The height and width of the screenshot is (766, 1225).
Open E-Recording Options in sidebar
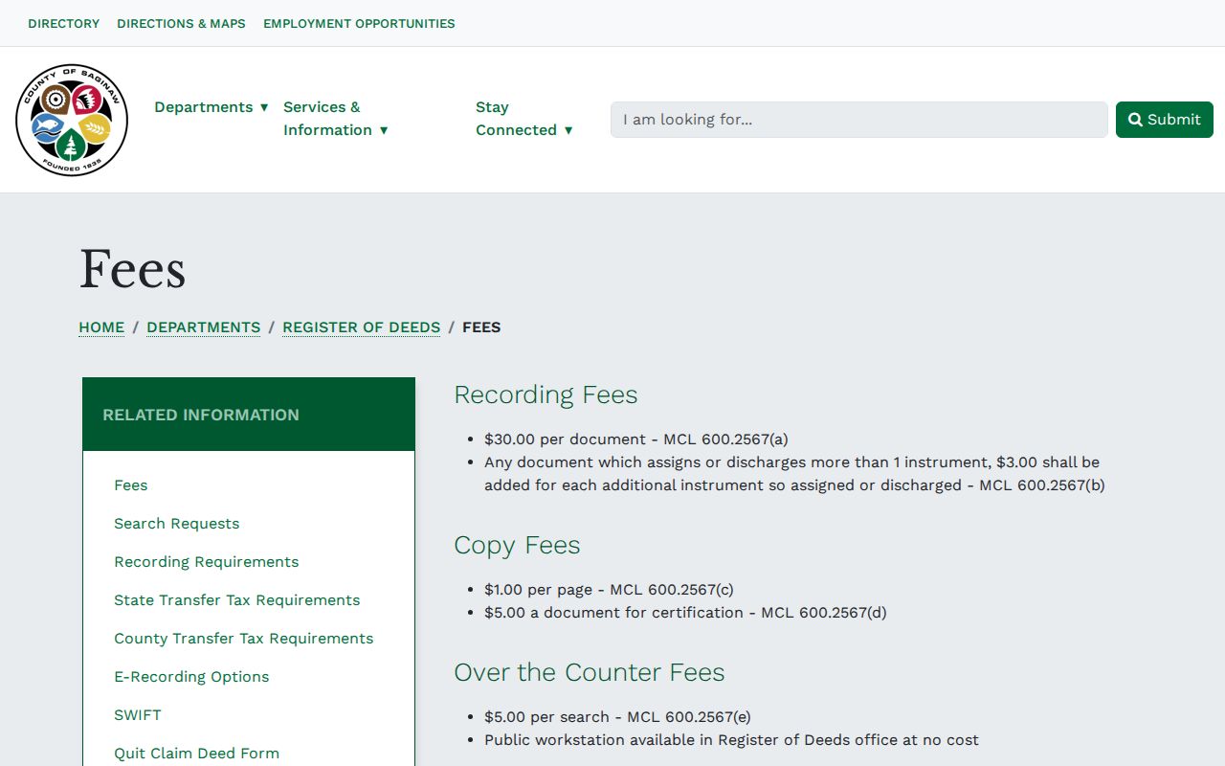(x=191, y=677)
